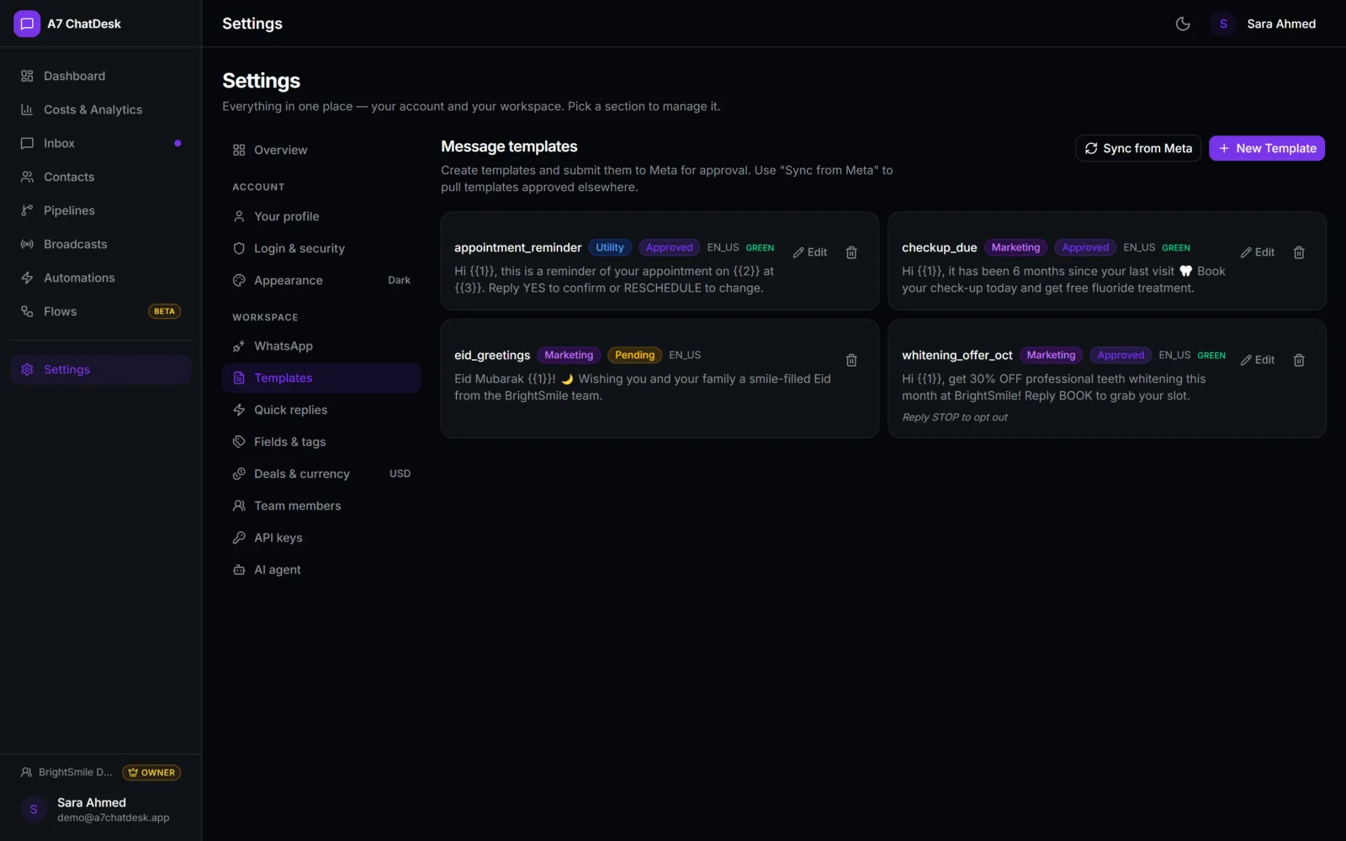
Task: Open WhatsApp workspace settings
Action: tap(321, 346)
